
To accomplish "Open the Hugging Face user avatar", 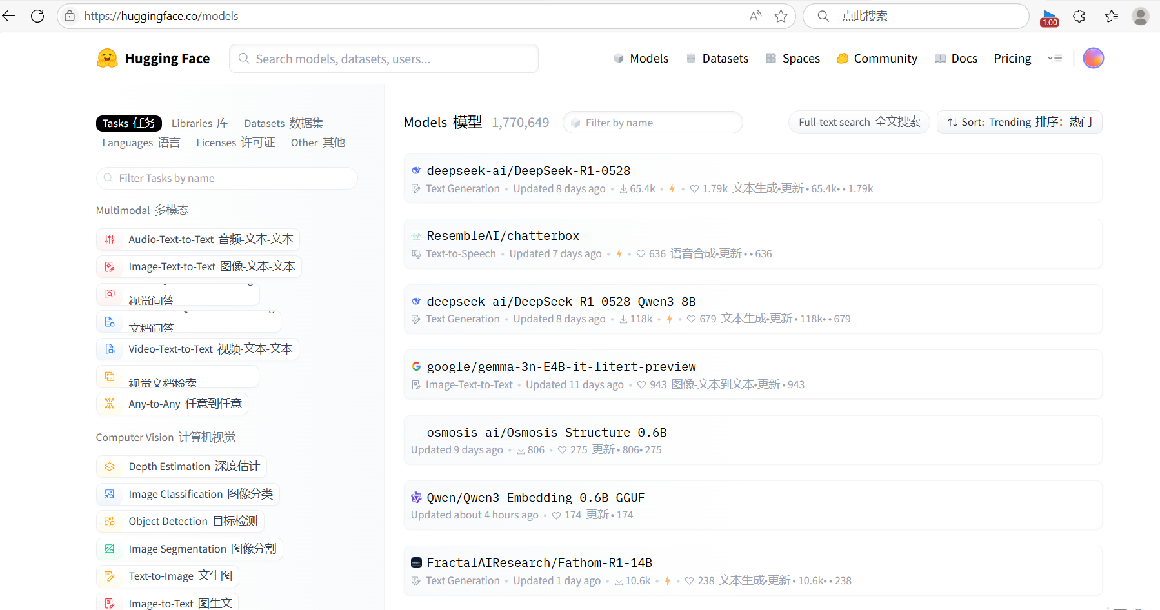I will 1093,58.
